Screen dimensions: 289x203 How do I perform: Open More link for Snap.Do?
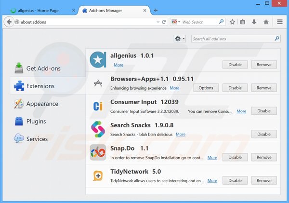tap(212, 158)
